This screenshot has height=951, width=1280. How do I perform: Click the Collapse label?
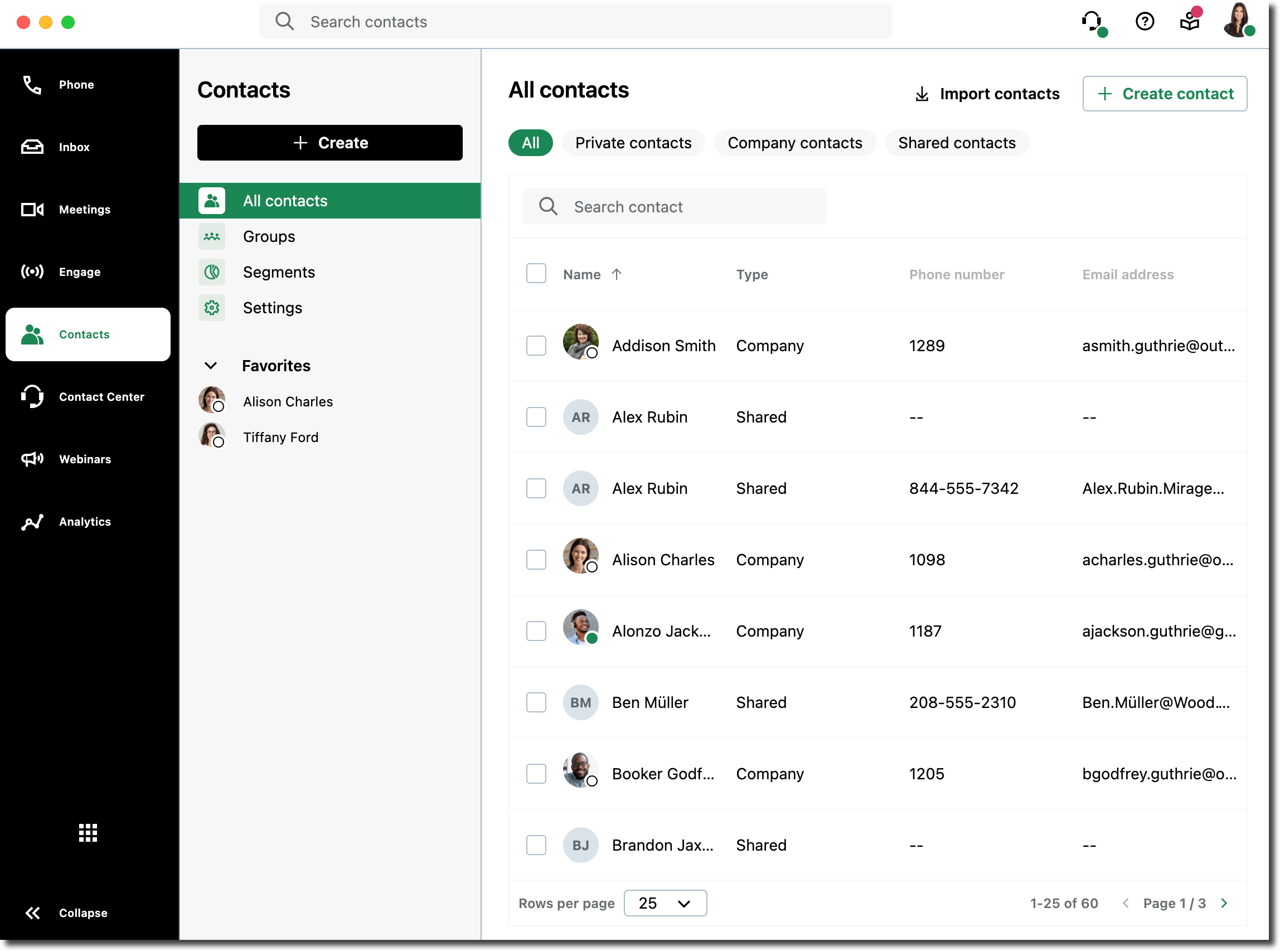click(x=83, y=913)
